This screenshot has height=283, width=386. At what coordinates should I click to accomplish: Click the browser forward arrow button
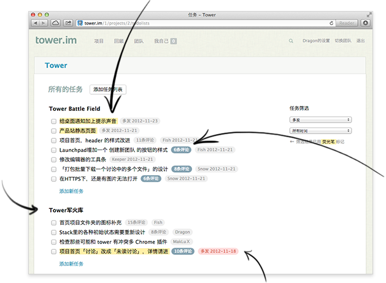(x=44, y=23)
